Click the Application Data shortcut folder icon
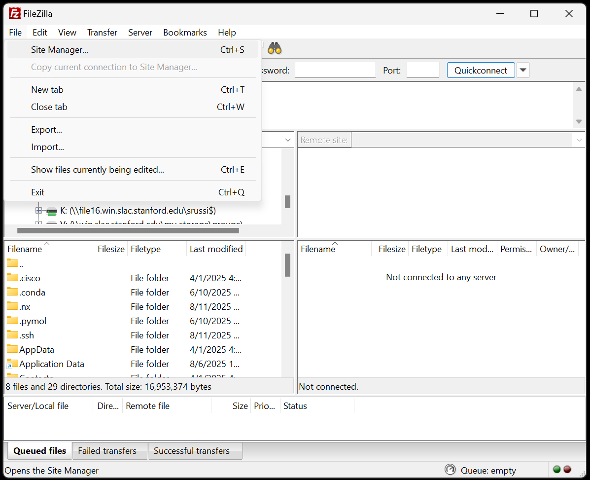 coord(12,364)
